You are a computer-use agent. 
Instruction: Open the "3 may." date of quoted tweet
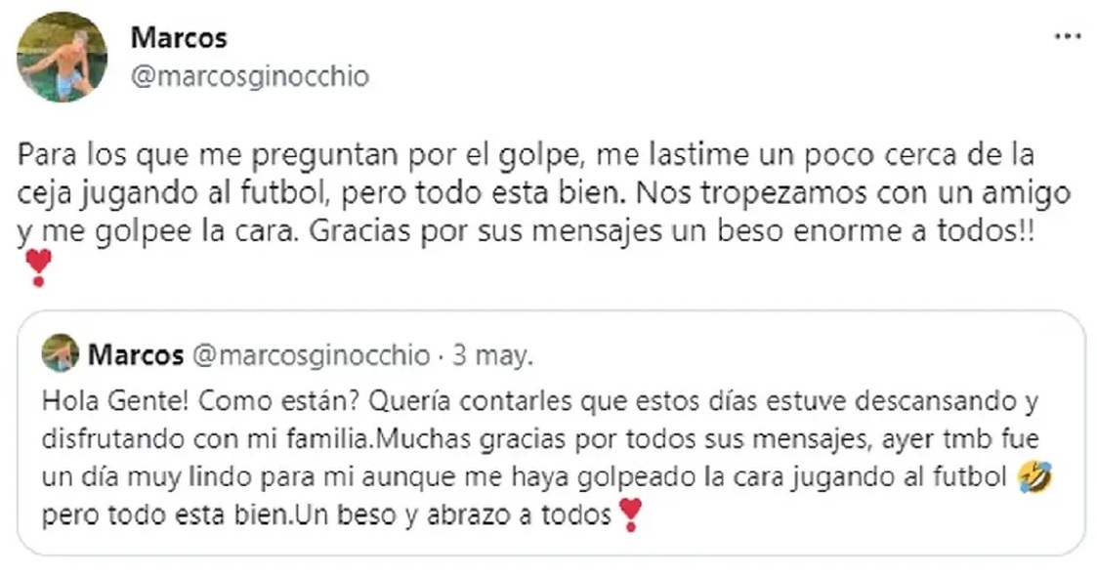click(x=493, y=354)
